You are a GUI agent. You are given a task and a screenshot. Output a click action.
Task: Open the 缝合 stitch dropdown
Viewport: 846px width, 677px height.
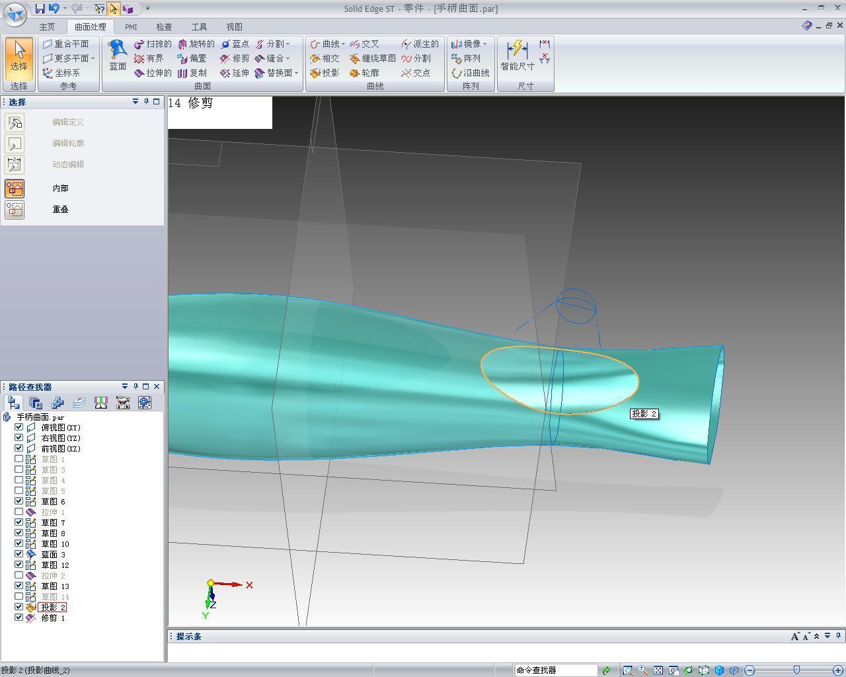tap(288, 58)
